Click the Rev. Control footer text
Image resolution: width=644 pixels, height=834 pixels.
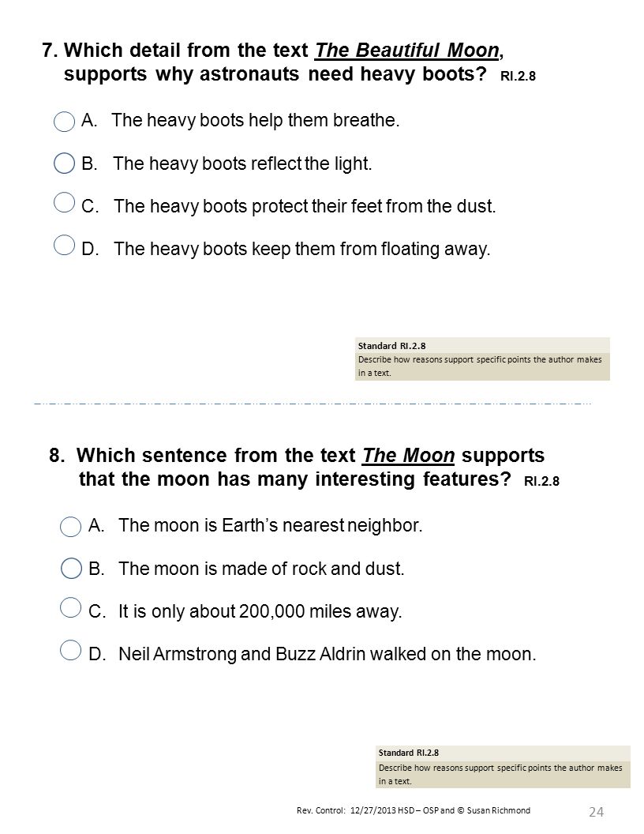tap(414, 810)
